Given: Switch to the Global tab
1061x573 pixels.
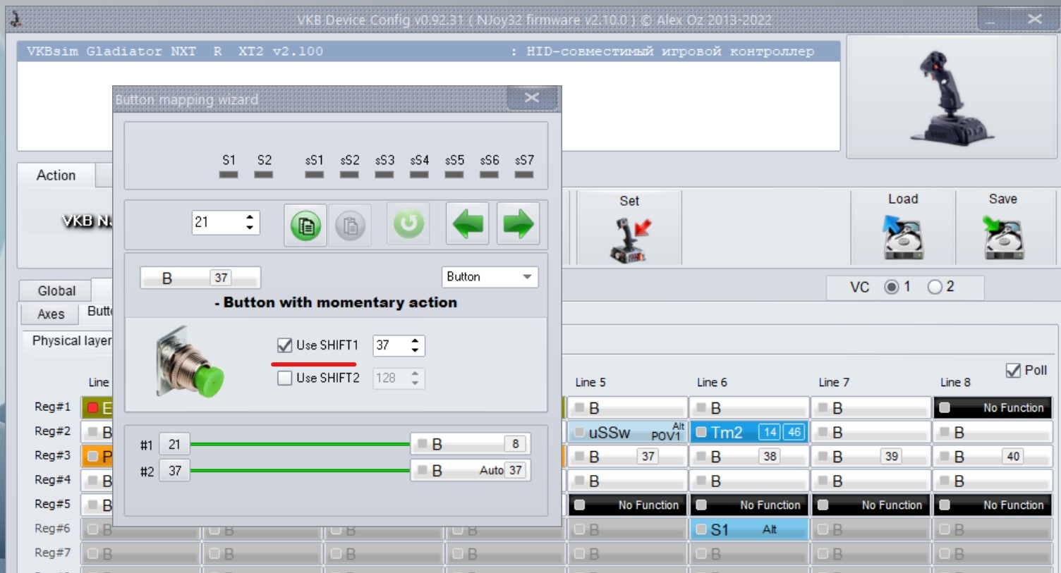Looking at the screenshot, I should click(56, 291).
